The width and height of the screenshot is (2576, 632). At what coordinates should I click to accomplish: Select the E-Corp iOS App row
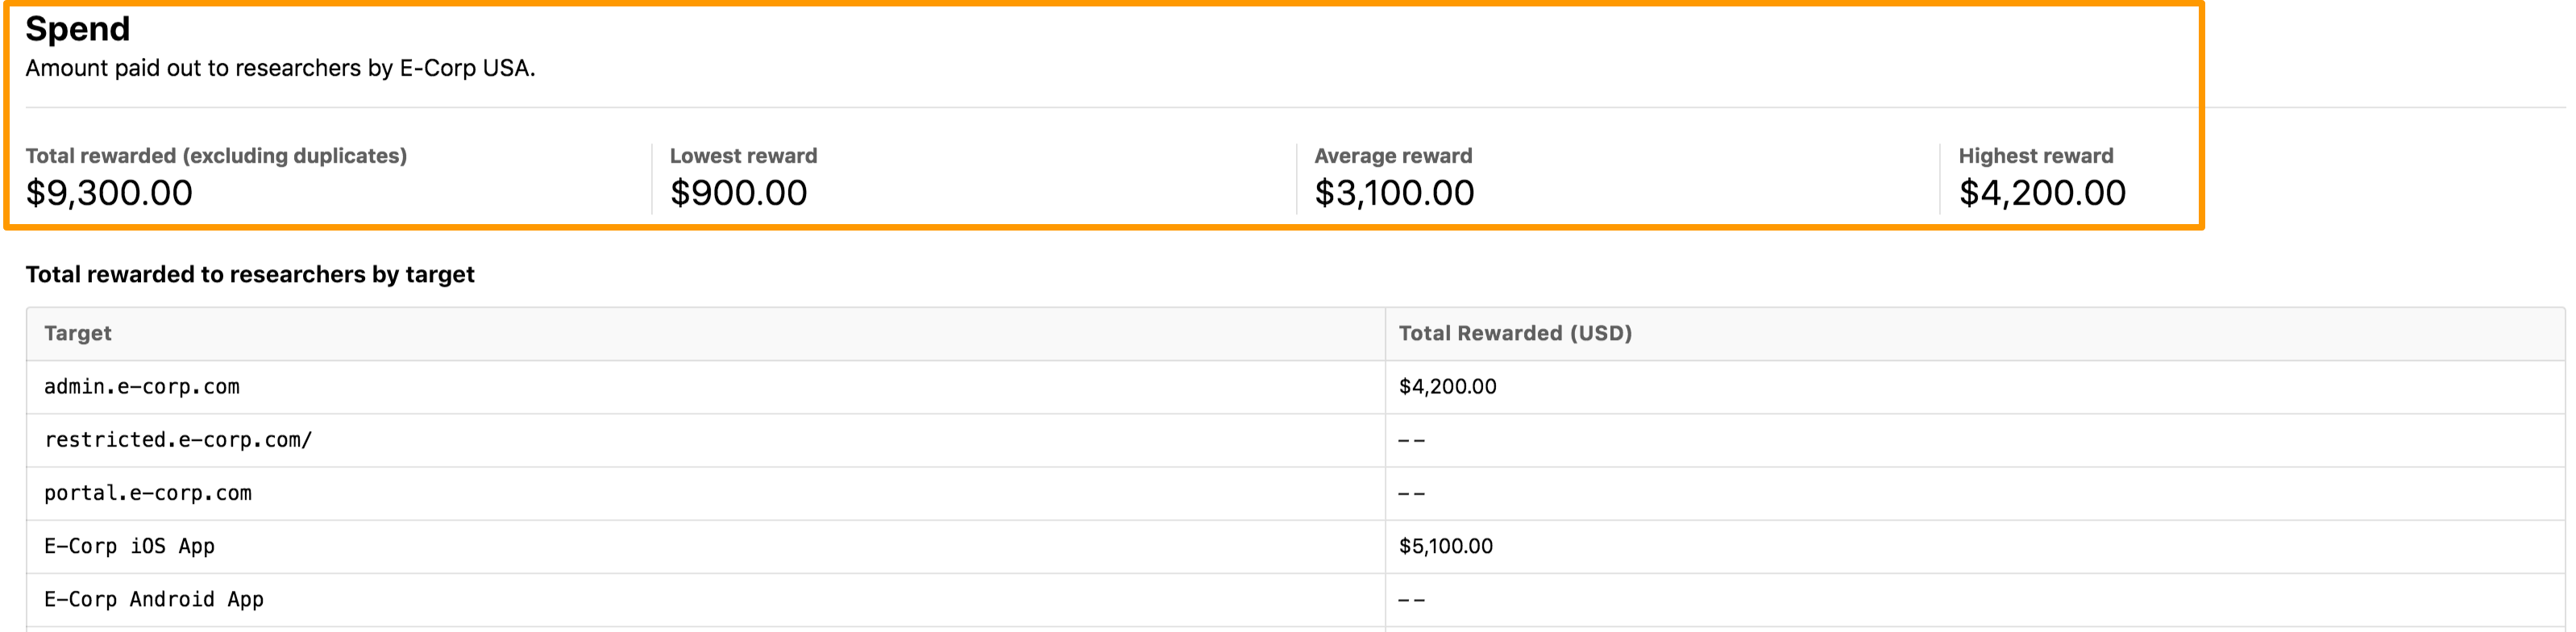click(1295, 546)
